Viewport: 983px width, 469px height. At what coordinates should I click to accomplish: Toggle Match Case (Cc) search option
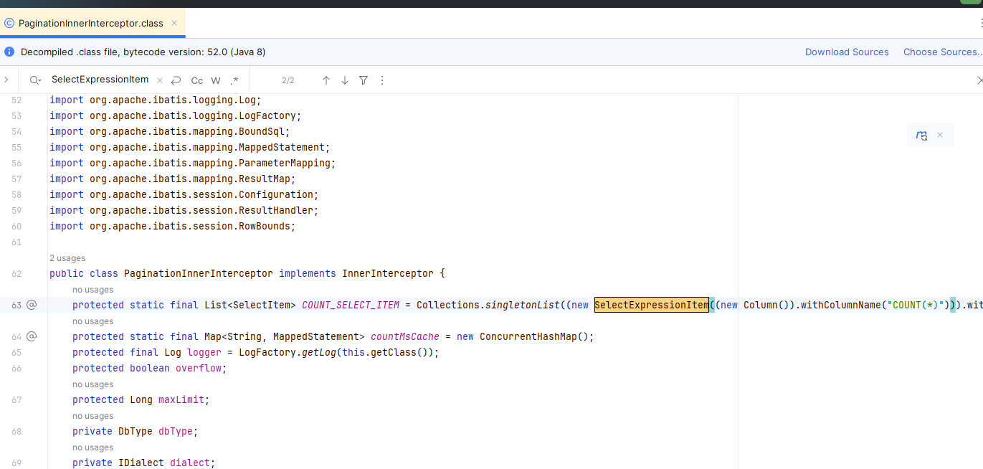coord(196,80)
